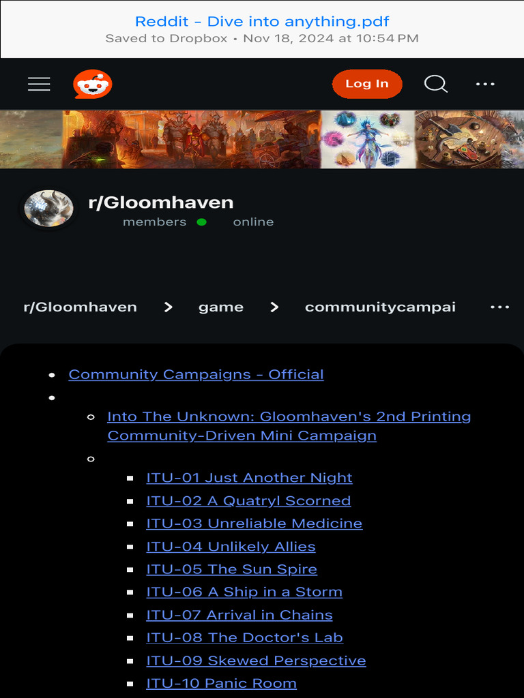524x698 pixels.
Task: Open the Reddit - Dive into anything.pdf title
Action: [x=262, y=21]
